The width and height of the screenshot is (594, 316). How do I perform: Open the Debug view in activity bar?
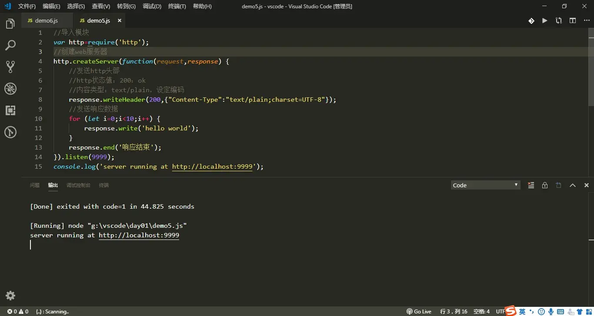10,89
